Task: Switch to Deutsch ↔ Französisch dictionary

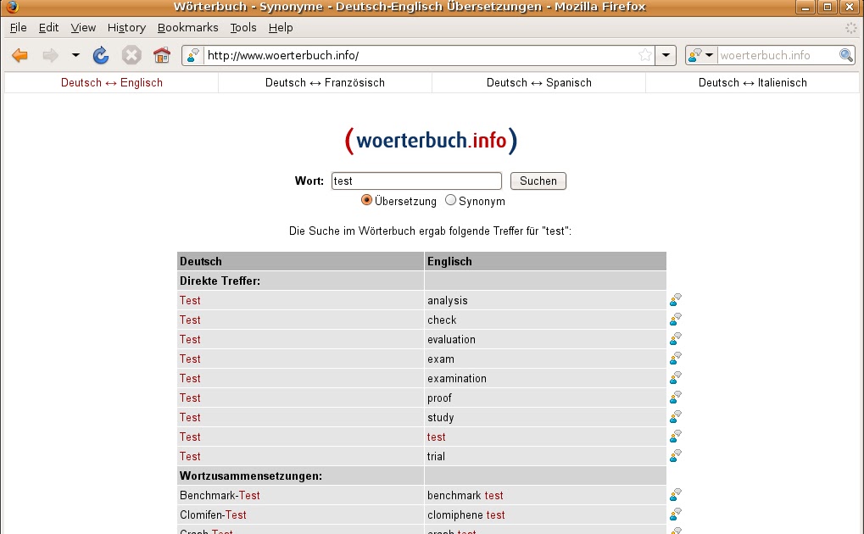Action: (325, 83)
